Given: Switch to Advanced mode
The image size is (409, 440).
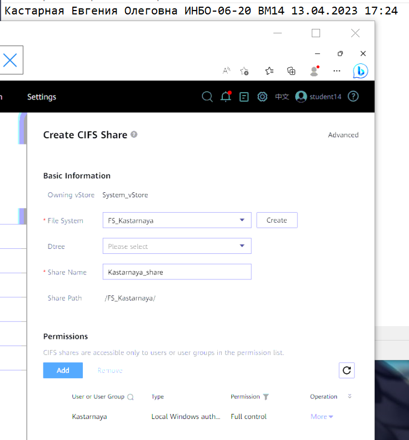Looking at the screenshot, I should 343,134.
